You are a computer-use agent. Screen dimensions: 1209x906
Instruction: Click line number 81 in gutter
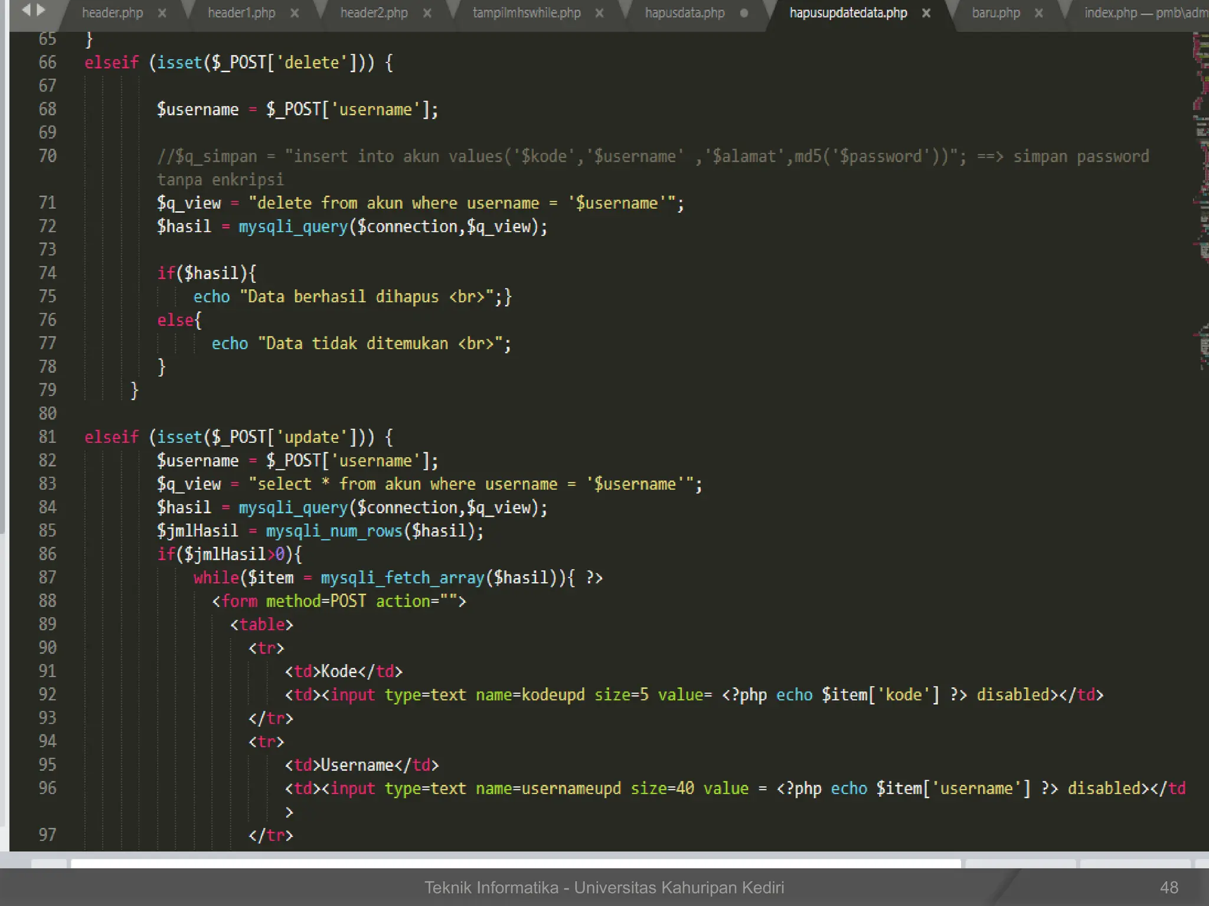[x=47, y=437]
